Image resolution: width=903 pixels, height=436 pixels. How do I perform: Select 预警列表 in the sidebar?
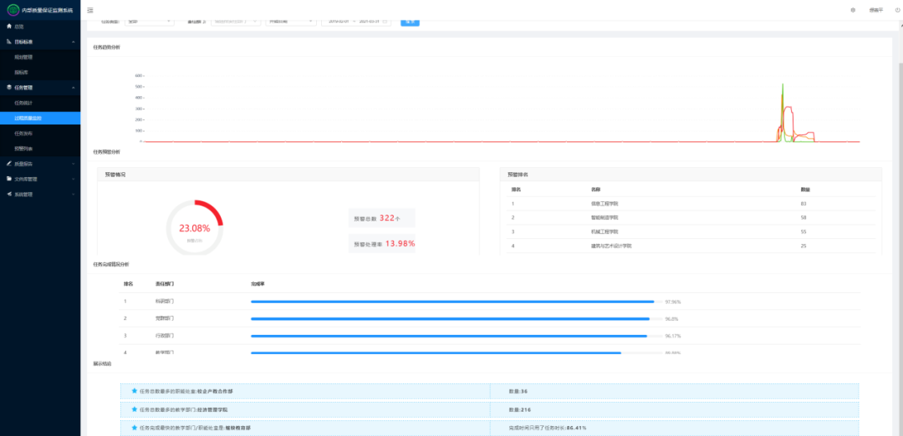23,149
